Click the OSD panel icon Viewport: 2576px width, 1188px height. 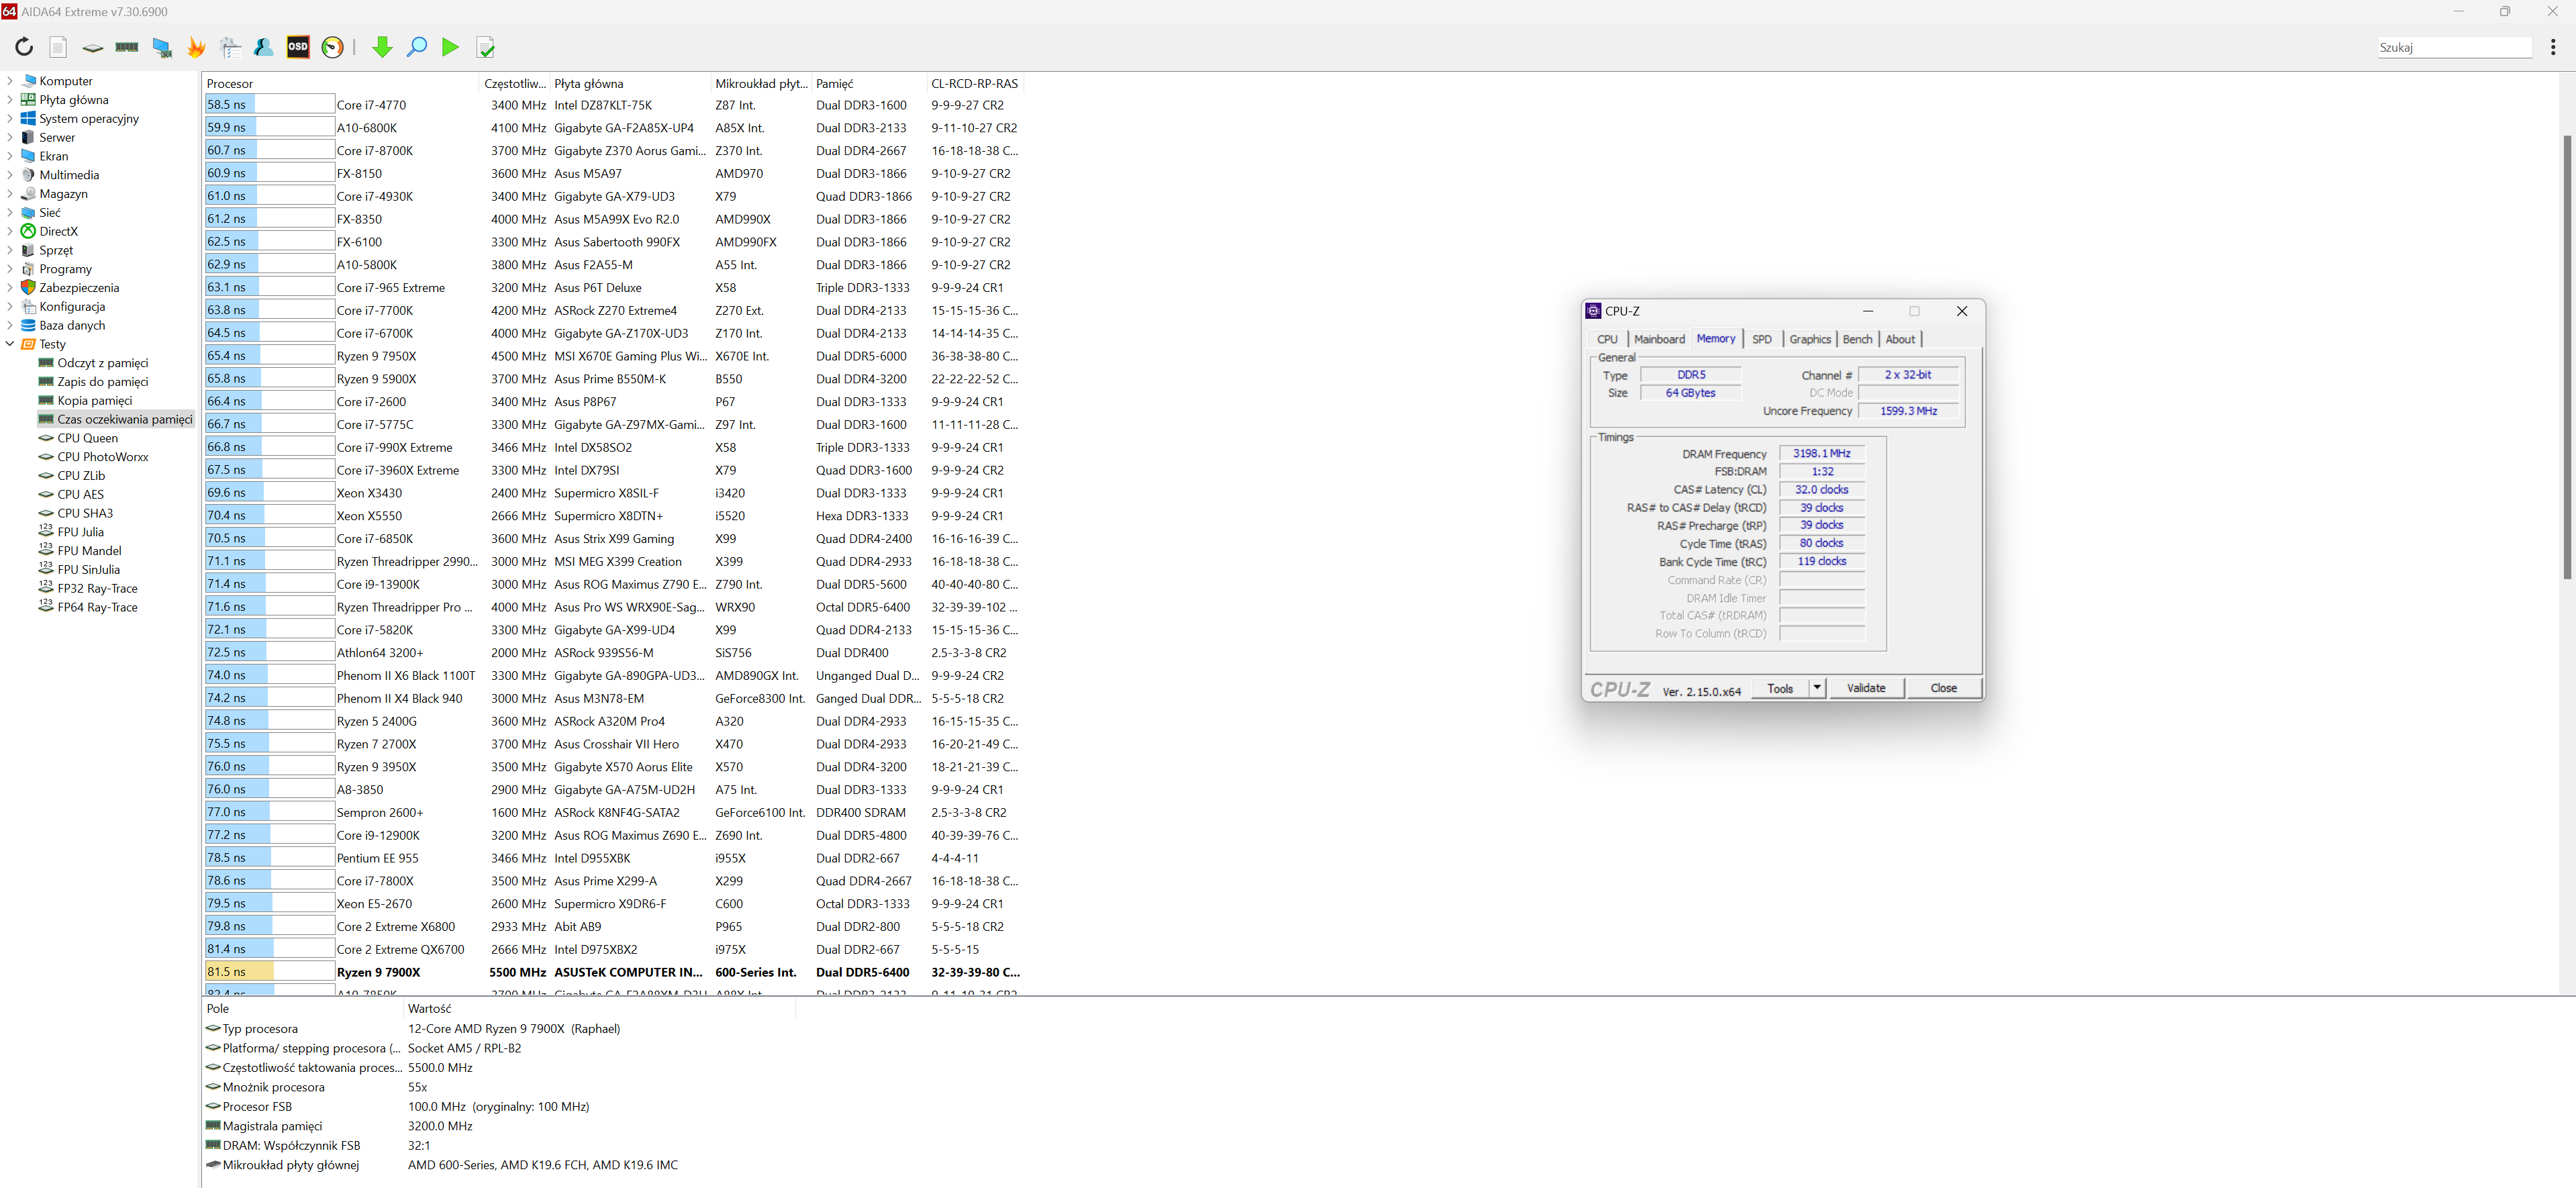point(298,47)
